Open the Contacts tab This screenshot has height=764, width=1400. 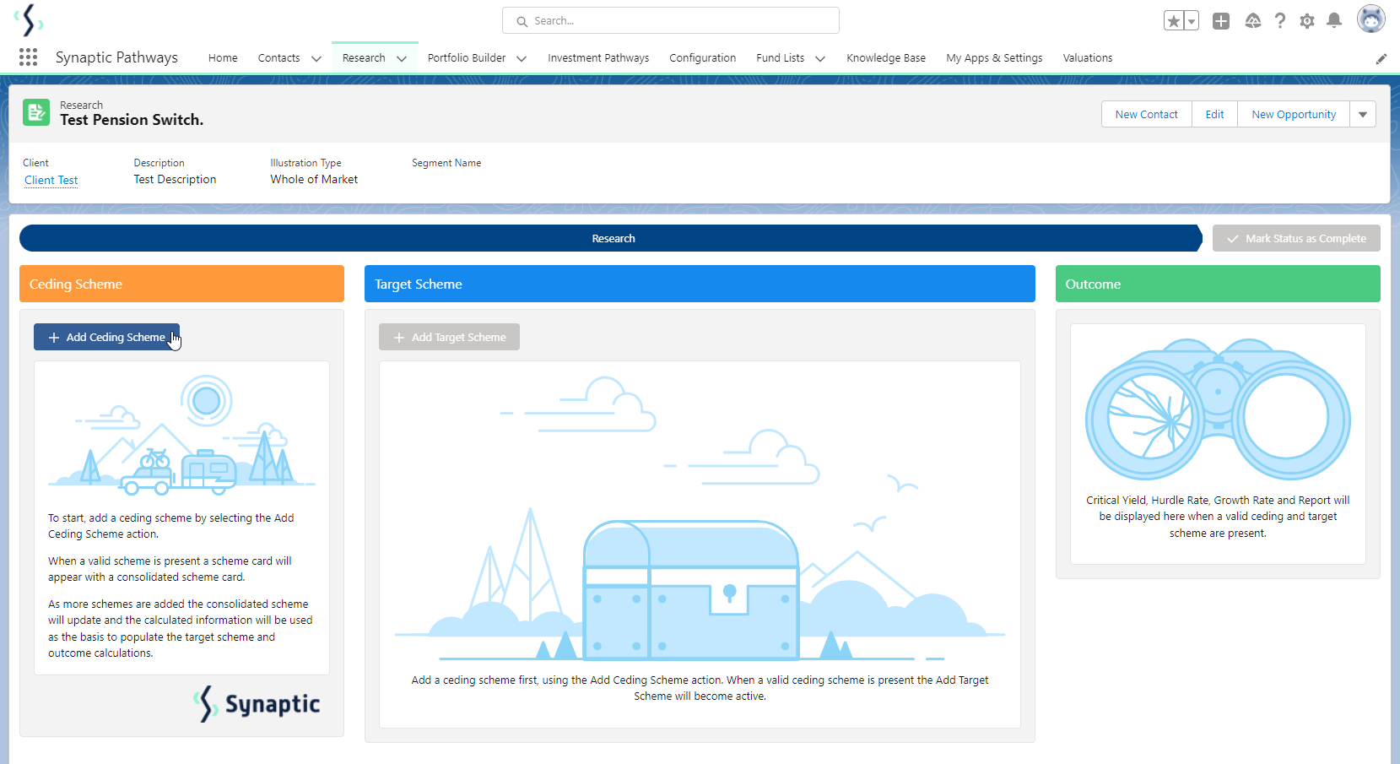pyautogui.click(x=279, y=58)
